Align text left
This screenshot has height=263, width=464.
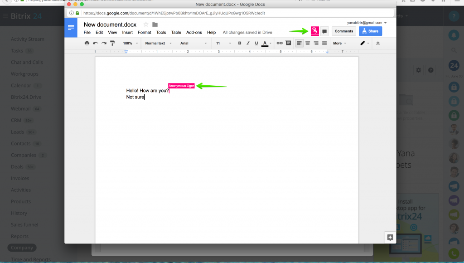tap(300, 43)
